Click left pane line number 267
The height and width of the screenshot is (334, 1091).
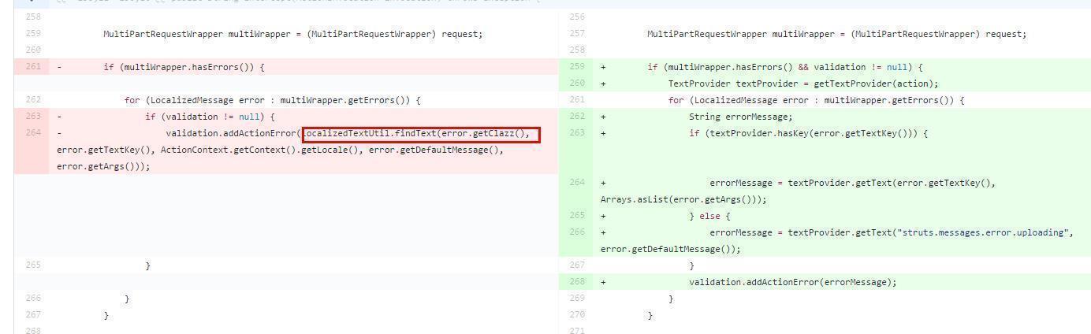click(32, 315)
